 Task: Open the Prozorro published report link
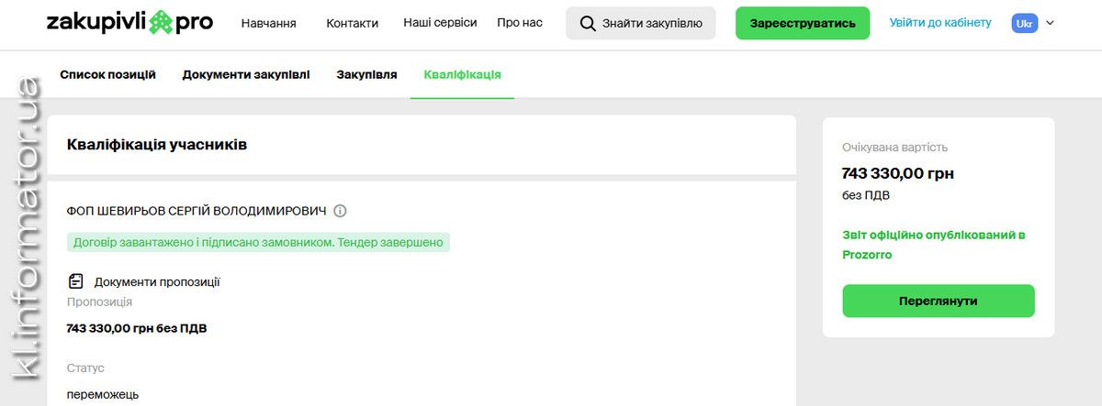(x=933, y=245)
